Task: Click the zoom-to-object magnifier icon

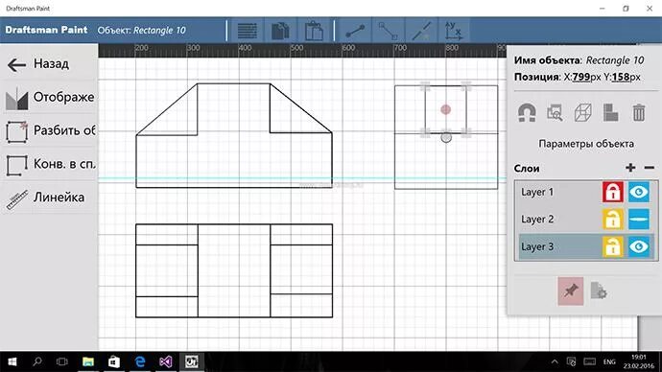Action: [555, 113]
